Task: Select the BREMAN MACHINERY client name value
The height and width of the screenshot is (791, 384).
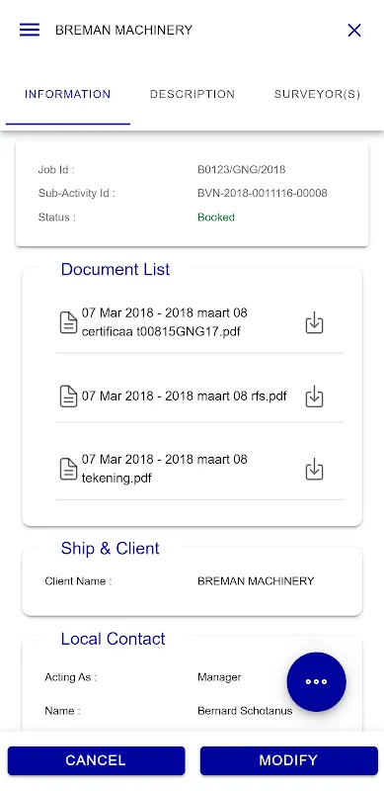Action: (256, 581)
